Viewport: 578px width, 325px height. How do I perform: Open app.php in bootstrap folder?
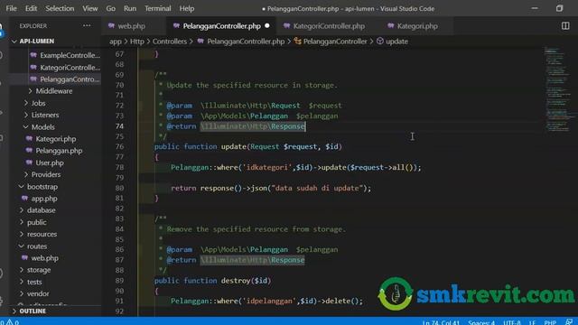[x=44, y=199]
